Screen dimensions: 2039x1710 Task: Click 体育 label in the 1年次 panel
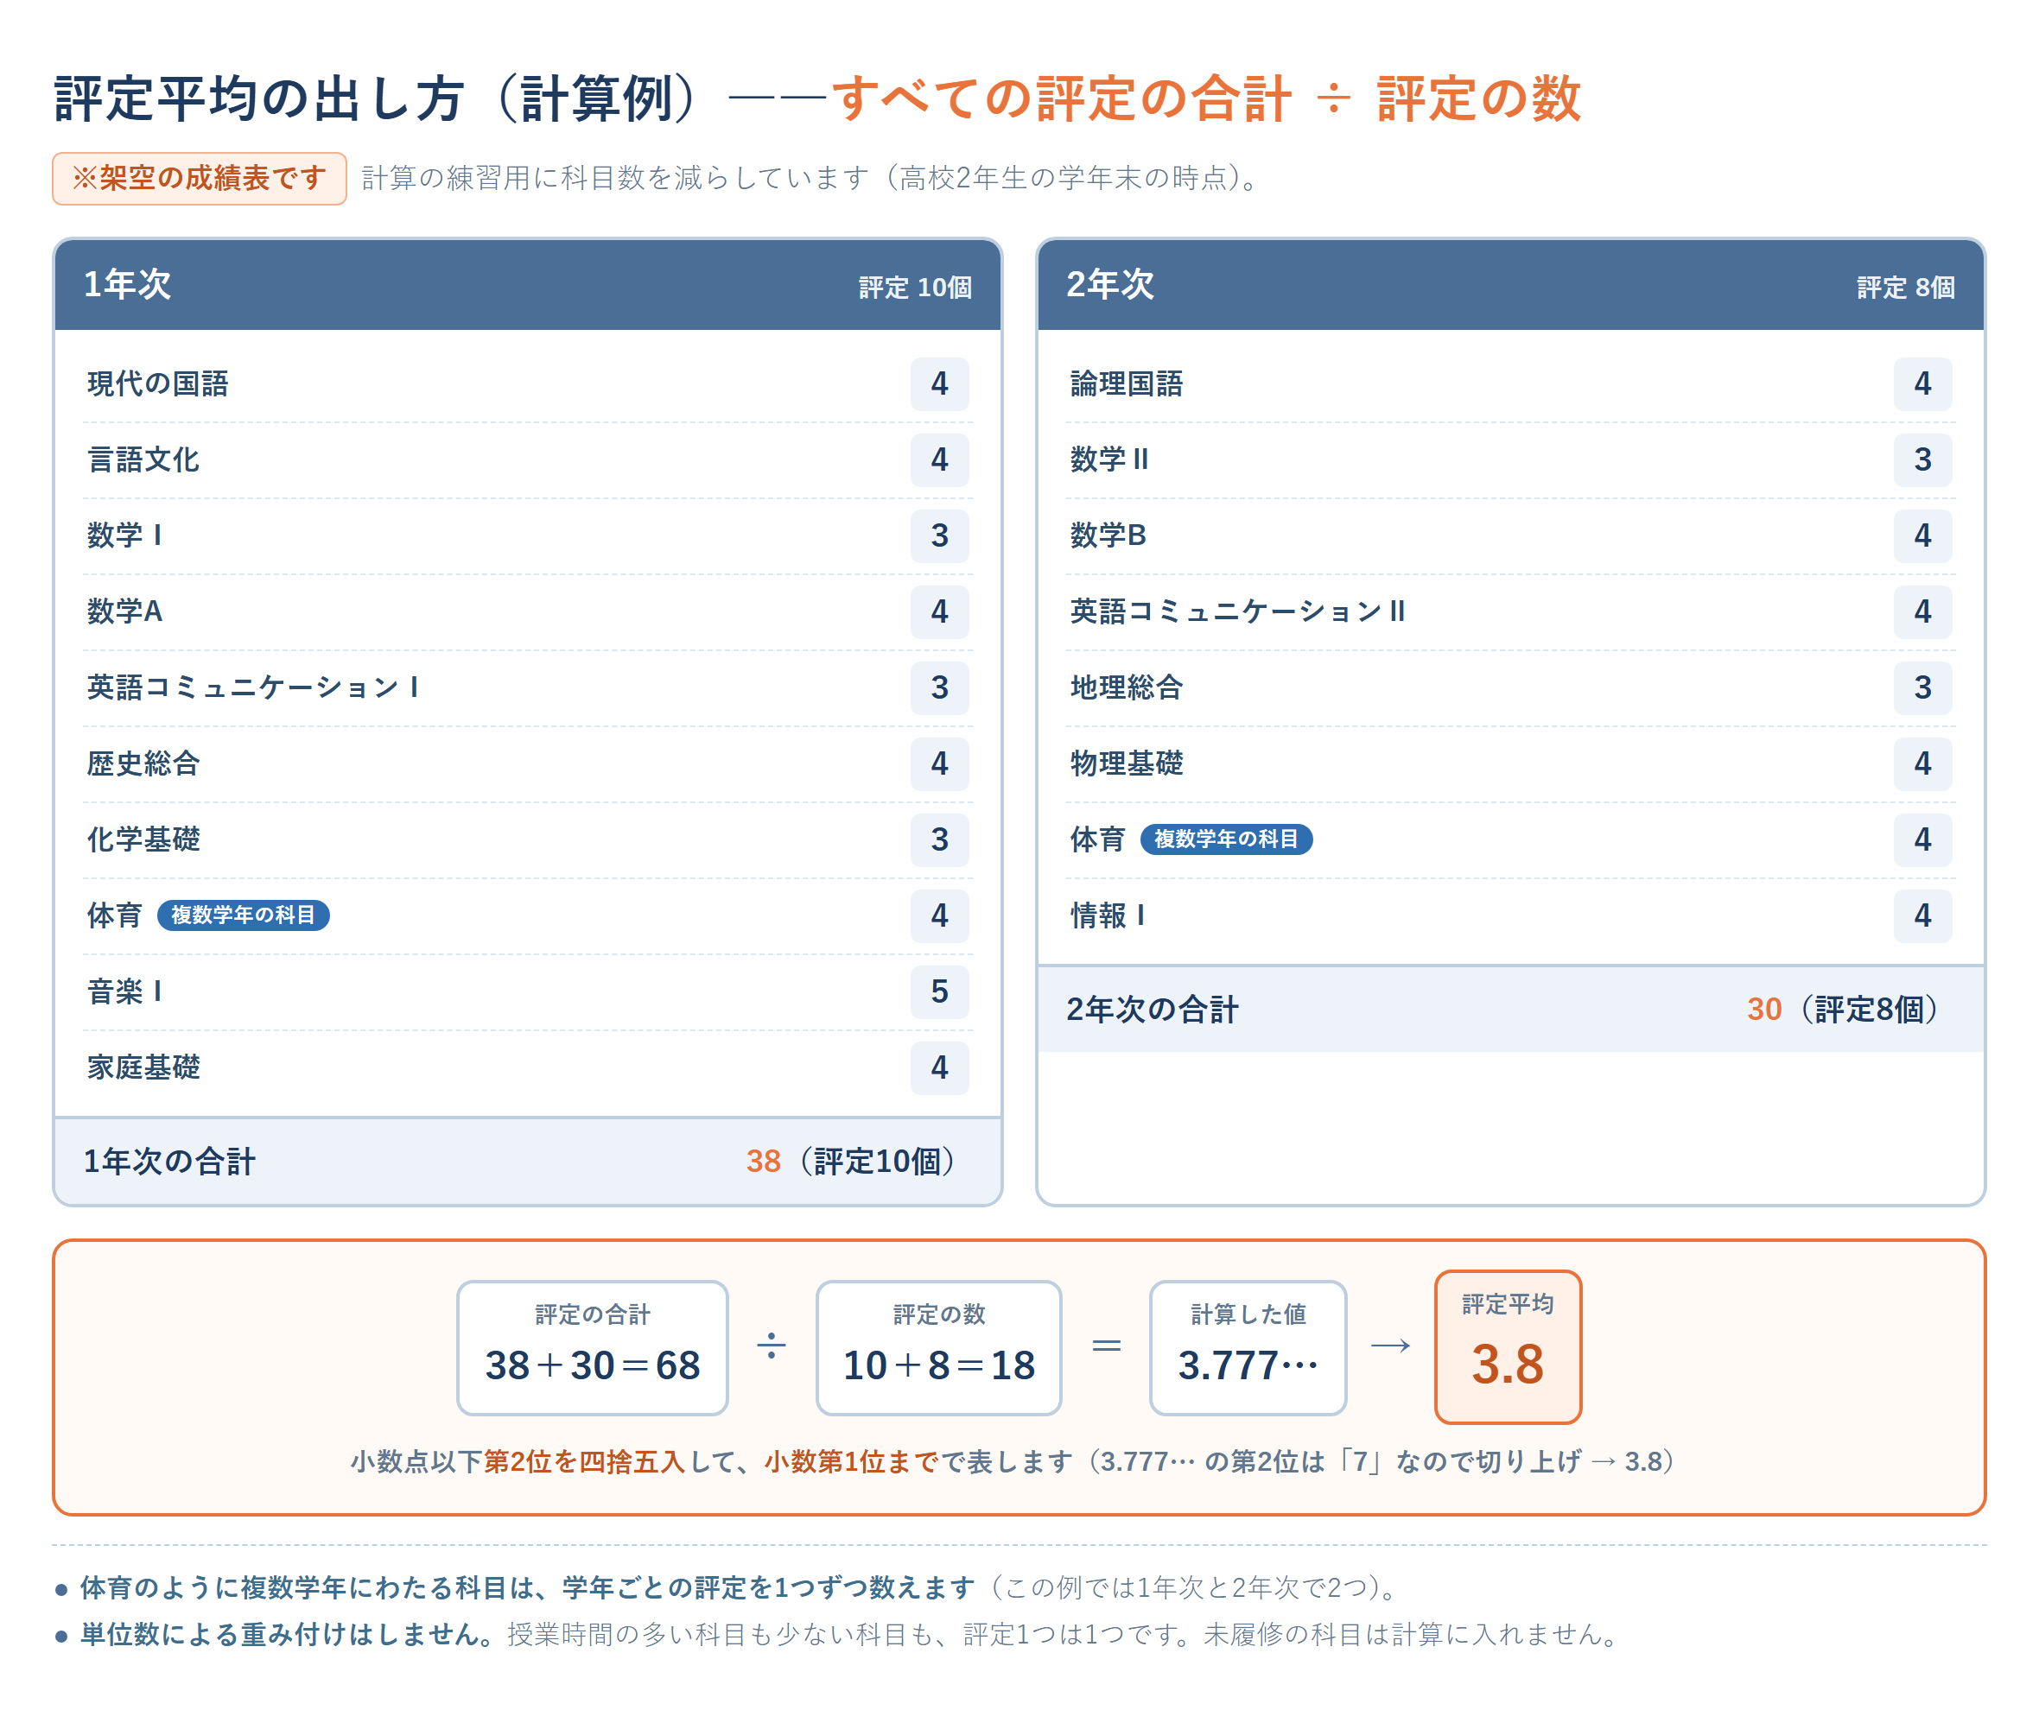tap(115, 915)
